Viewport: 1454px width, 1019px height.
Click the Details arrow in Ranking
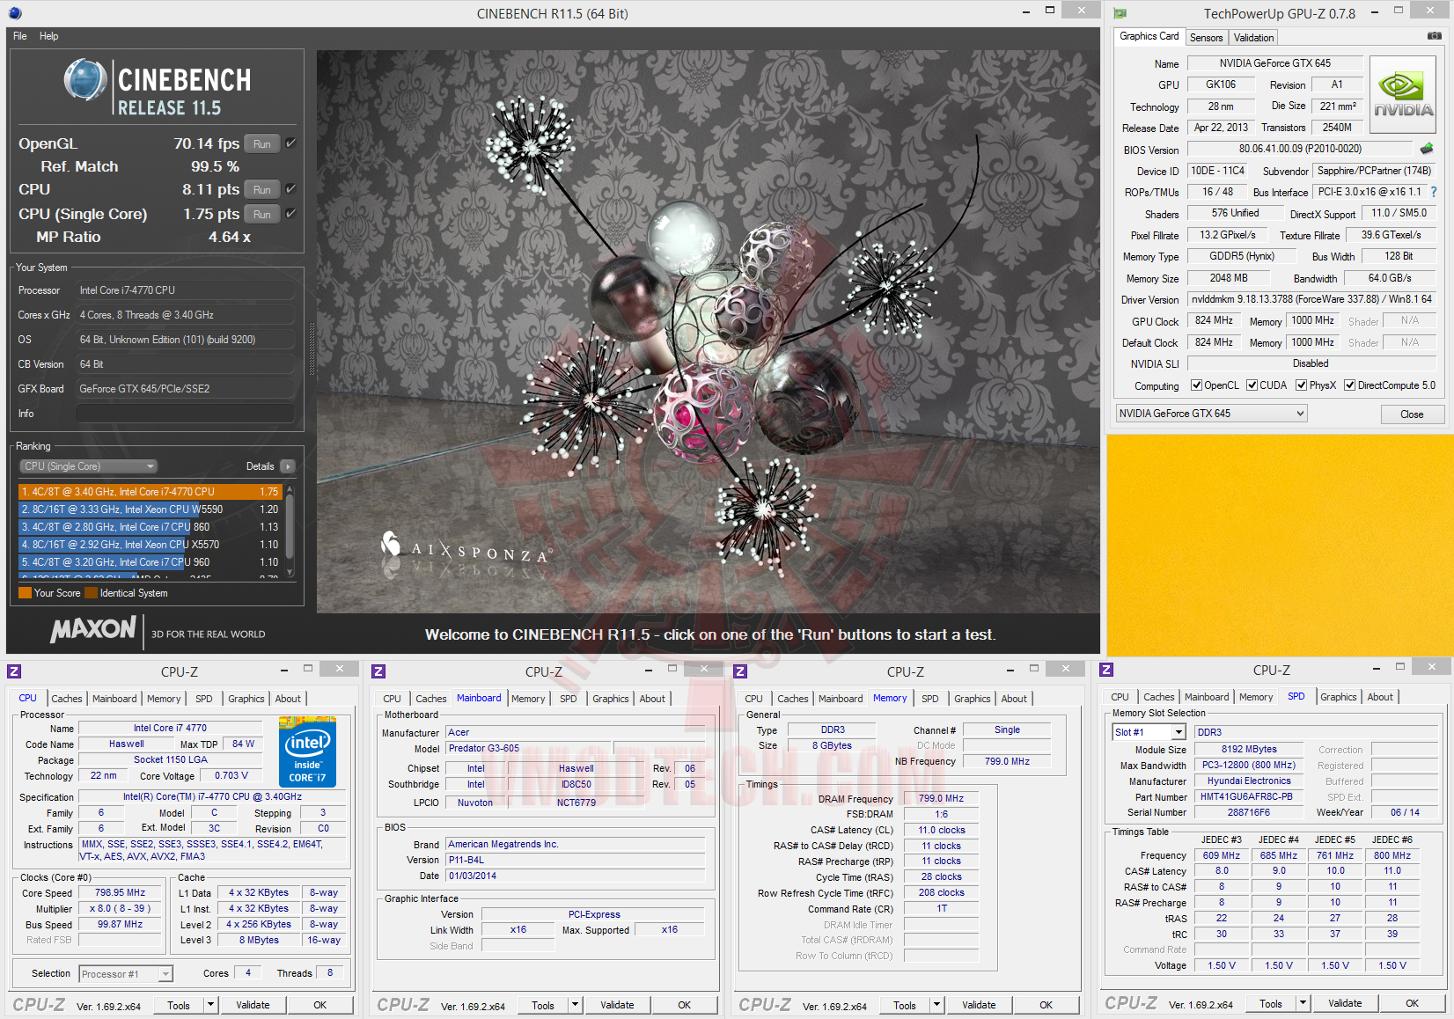point(288,466)
